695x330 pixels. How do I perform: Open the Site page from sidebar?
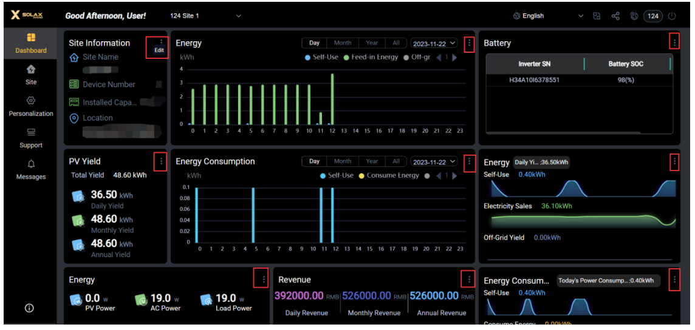(31, 75)
